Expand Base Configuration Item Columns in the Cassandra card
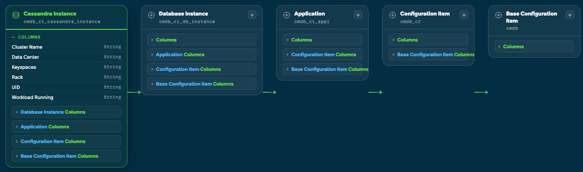This screenshot has width=583, height=172. (66, 156)
